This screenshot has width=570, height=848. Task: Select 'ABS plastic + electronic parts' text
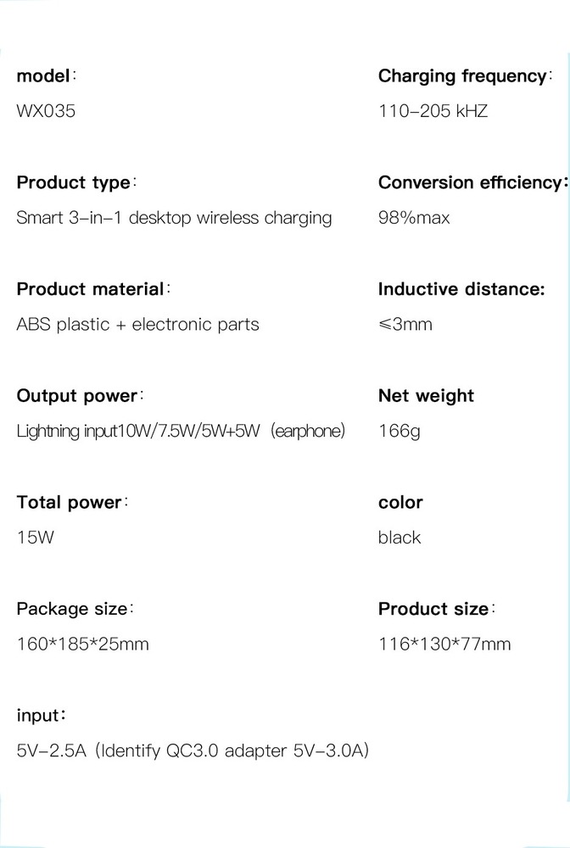pos(137,324)
